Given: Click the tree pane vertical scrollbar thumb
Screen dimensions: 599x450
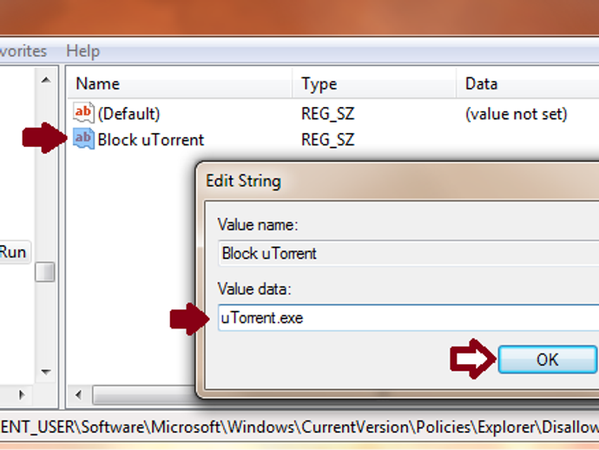Looking at the screenshot, I should (x=45, y=272).
